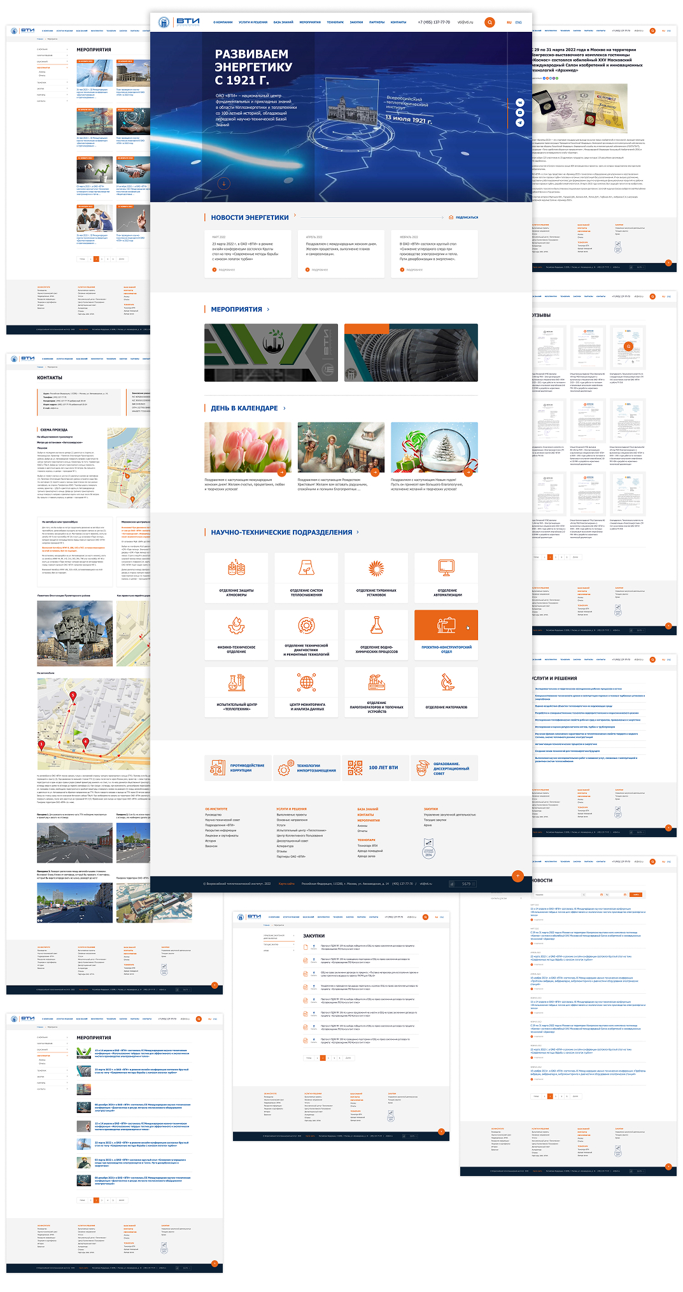
Task: Expand Научно-технические подразделения chevron
Action: click(x=358, y=532)
